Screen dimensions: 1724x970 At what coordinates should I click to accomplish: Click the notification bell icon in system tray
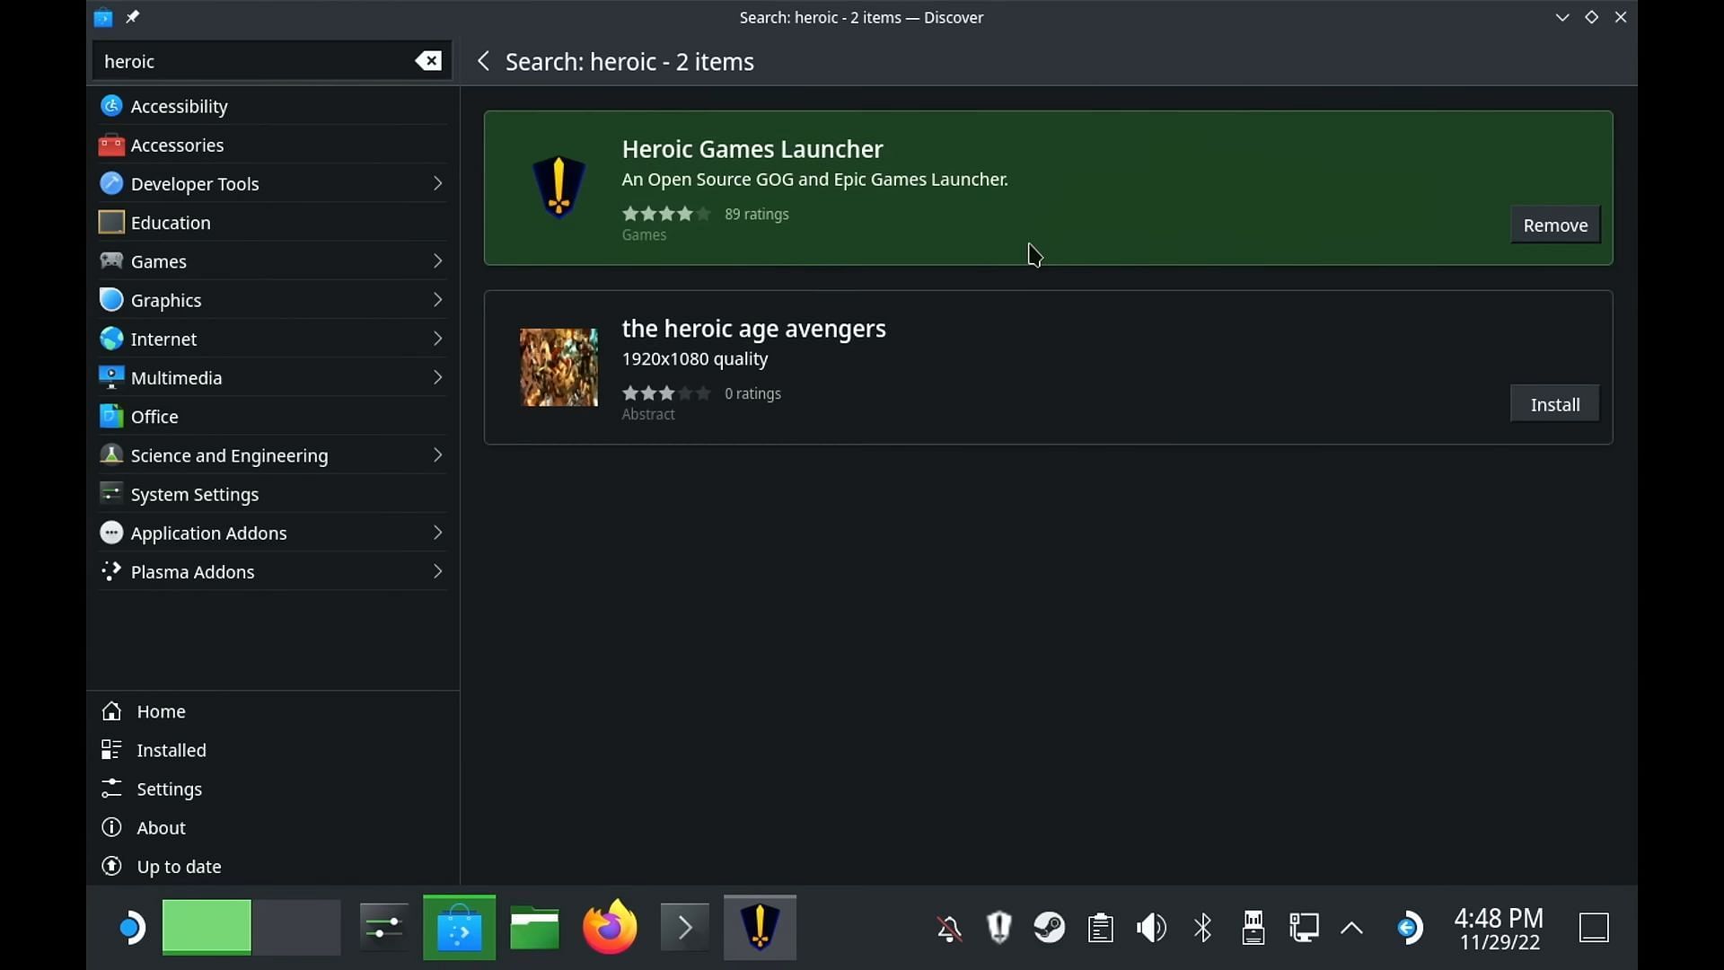tap(948, 928)
